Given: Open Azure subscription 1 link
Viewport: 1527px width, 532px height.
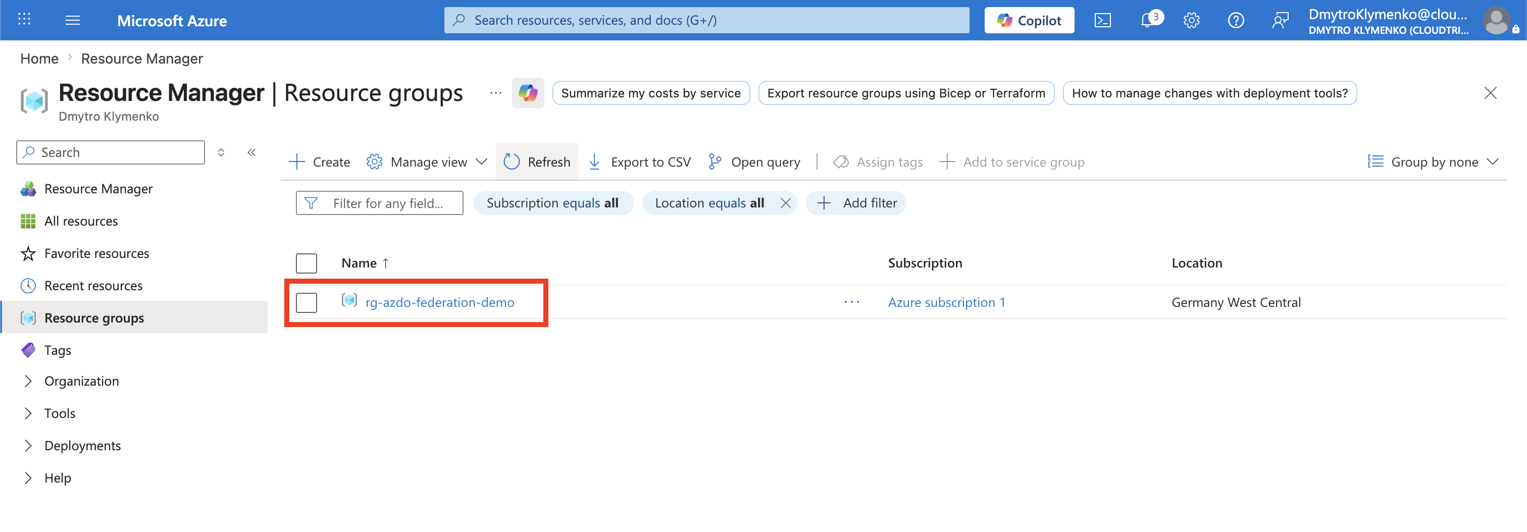Looking at the screenshot, I should tap(947, 302).
